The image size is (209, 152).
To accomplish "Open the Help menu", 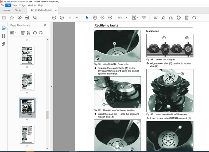I will [x=40, y=5].
